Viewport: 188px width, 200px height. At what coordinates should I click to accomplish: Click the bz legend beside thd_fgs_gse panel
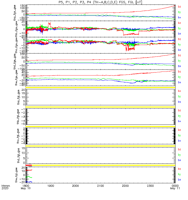pyautogui.click(x=179, y=55)
